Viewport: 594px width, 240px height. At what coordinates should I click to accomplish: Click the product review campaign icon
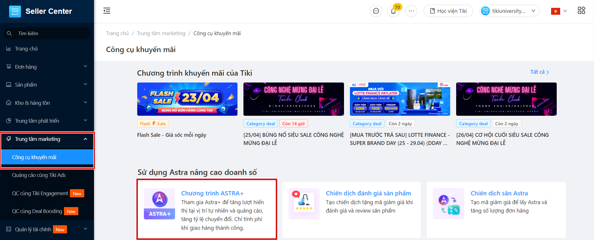click(x=304, y=204)
